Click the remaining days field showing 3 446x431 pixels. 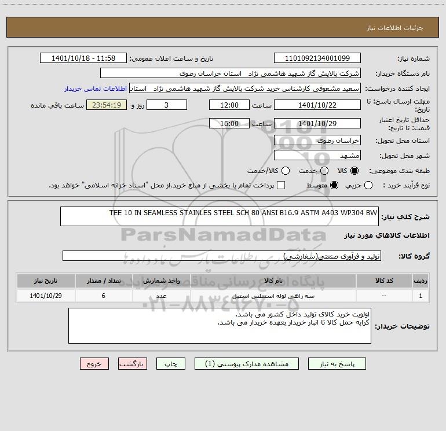click(x=167, y=105)
